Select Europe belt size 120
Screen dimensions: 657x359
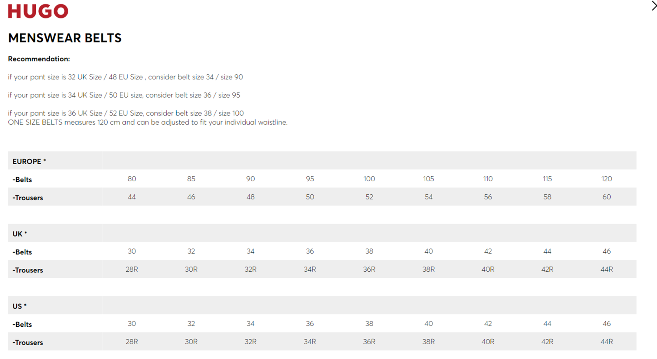(606, 179)
